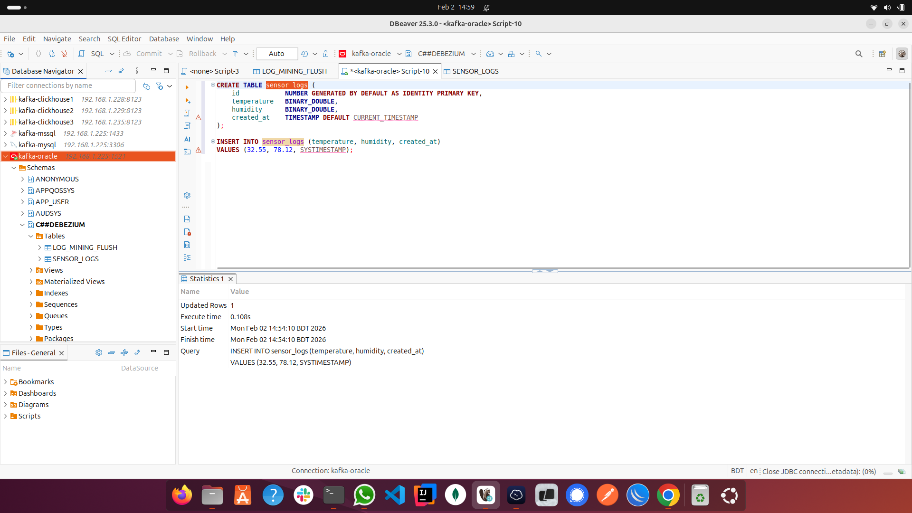
Task: Click the transaction lock icon in toolbar
Action: point(325,54)
